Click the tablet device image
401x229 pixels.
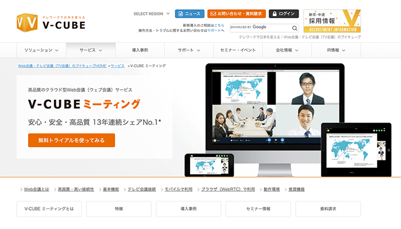pos(356,149)
